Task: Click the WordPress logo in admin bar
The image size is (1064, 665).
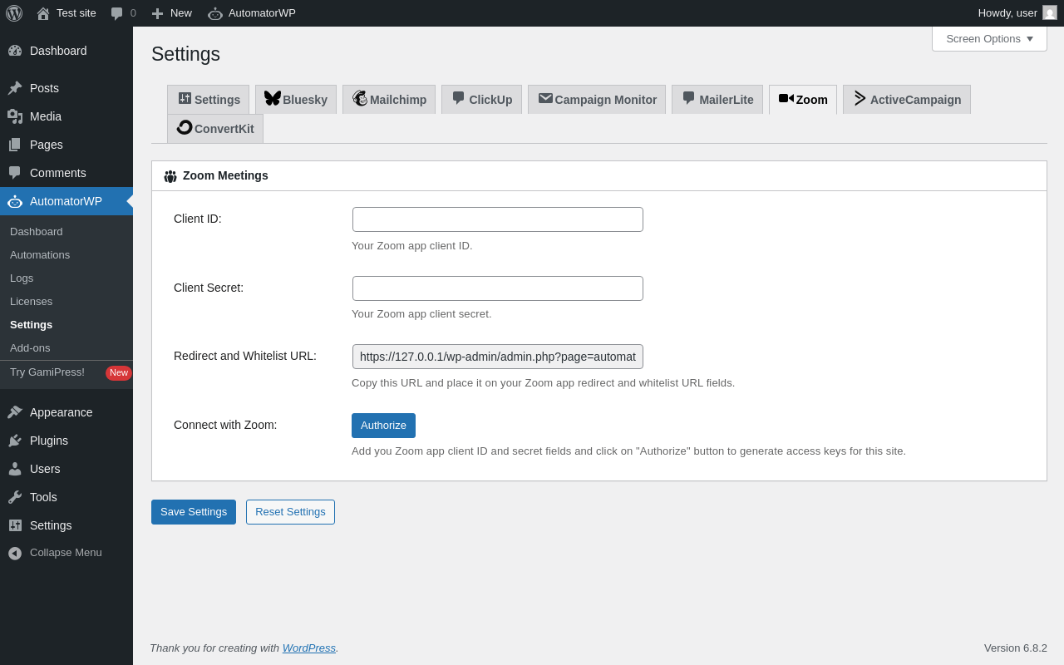Action: tap(14, 13)
